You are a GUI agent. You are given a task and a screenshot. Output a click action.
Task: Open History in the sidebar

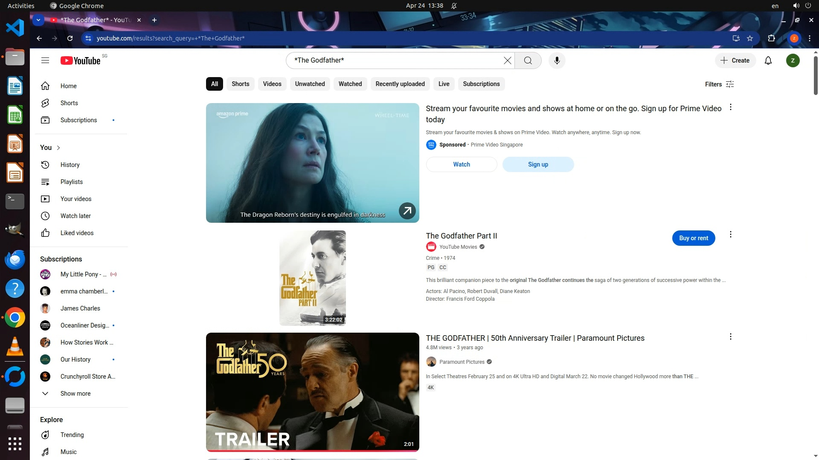click(70, 165)
